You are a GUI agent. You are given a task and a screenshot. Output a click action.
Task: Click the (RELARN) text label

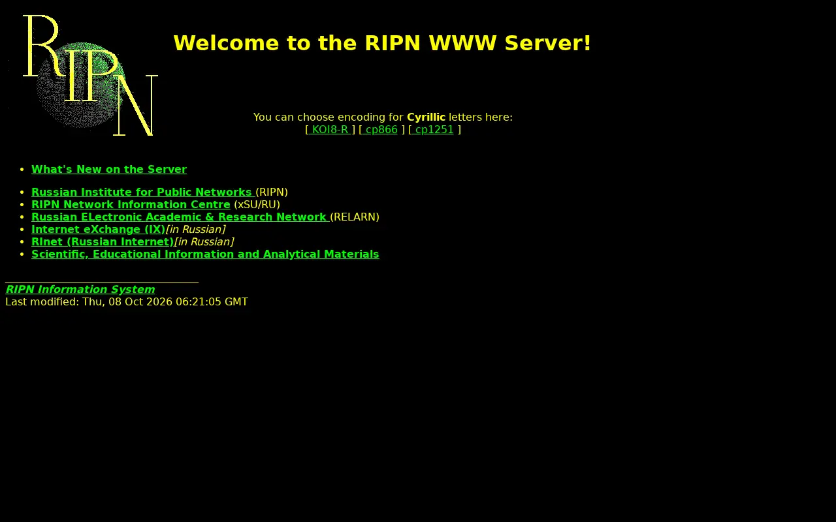coord(355,217)
